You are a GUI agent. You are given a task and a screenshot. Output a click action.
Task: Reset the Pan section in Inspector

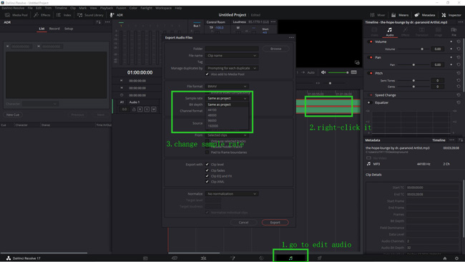coord(459,57)
